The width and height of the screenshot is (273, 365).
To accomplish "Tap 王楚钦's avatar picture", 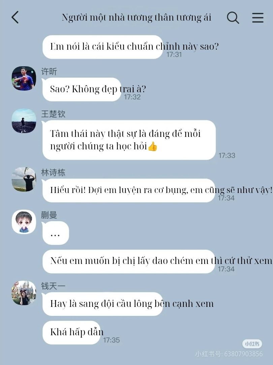I will (x=24, y=121).
